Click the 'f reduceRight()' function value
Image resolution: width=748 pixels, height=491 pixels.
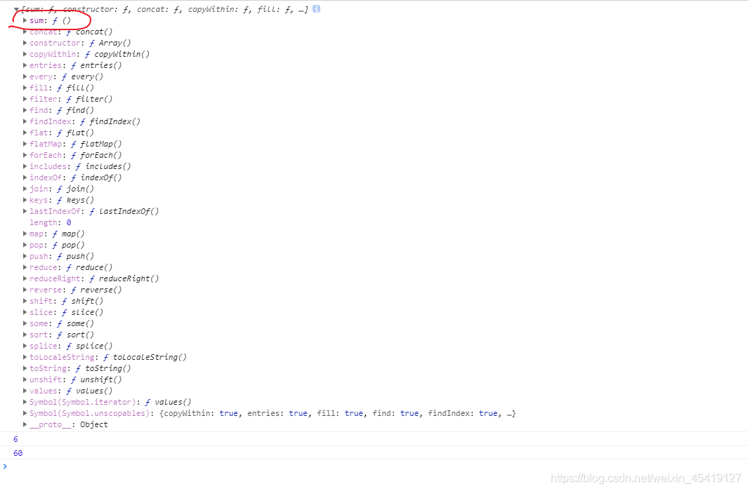124,278
